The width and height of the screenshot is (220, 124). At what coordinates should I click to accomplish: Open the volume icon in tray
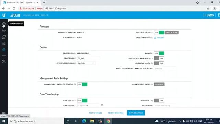(x=196, y=121)
